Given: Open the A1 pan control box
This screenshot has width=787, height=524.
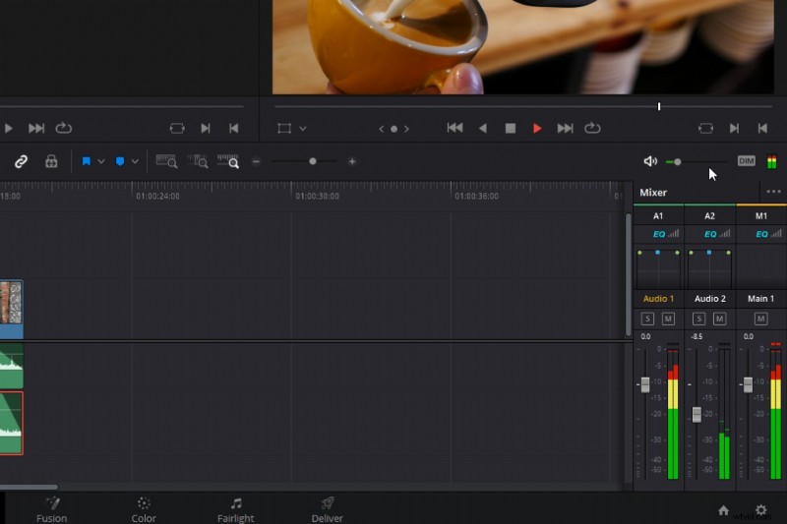Looking at the screenshot, I should pyautogui.click(x=658, y=267).
